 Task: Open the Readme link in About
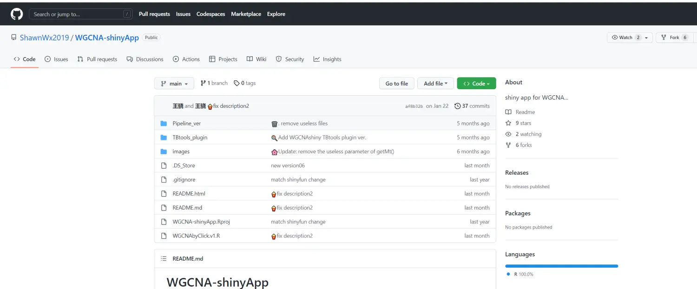[525, 112]
